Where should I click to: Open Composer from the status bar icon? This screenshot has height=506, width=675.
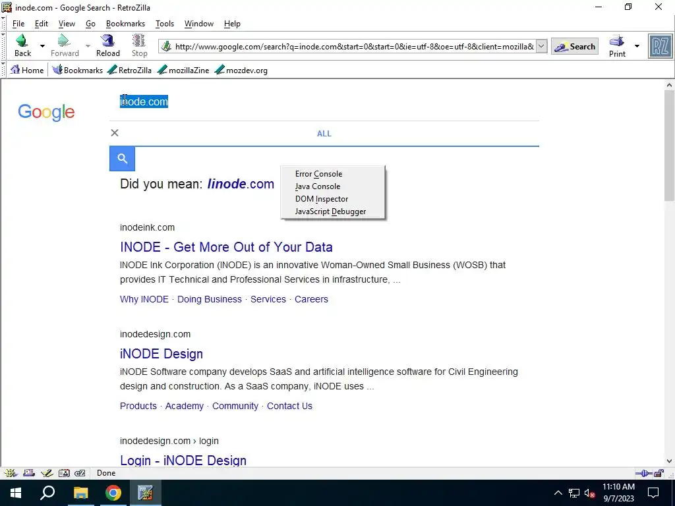(x=47, y=473)
